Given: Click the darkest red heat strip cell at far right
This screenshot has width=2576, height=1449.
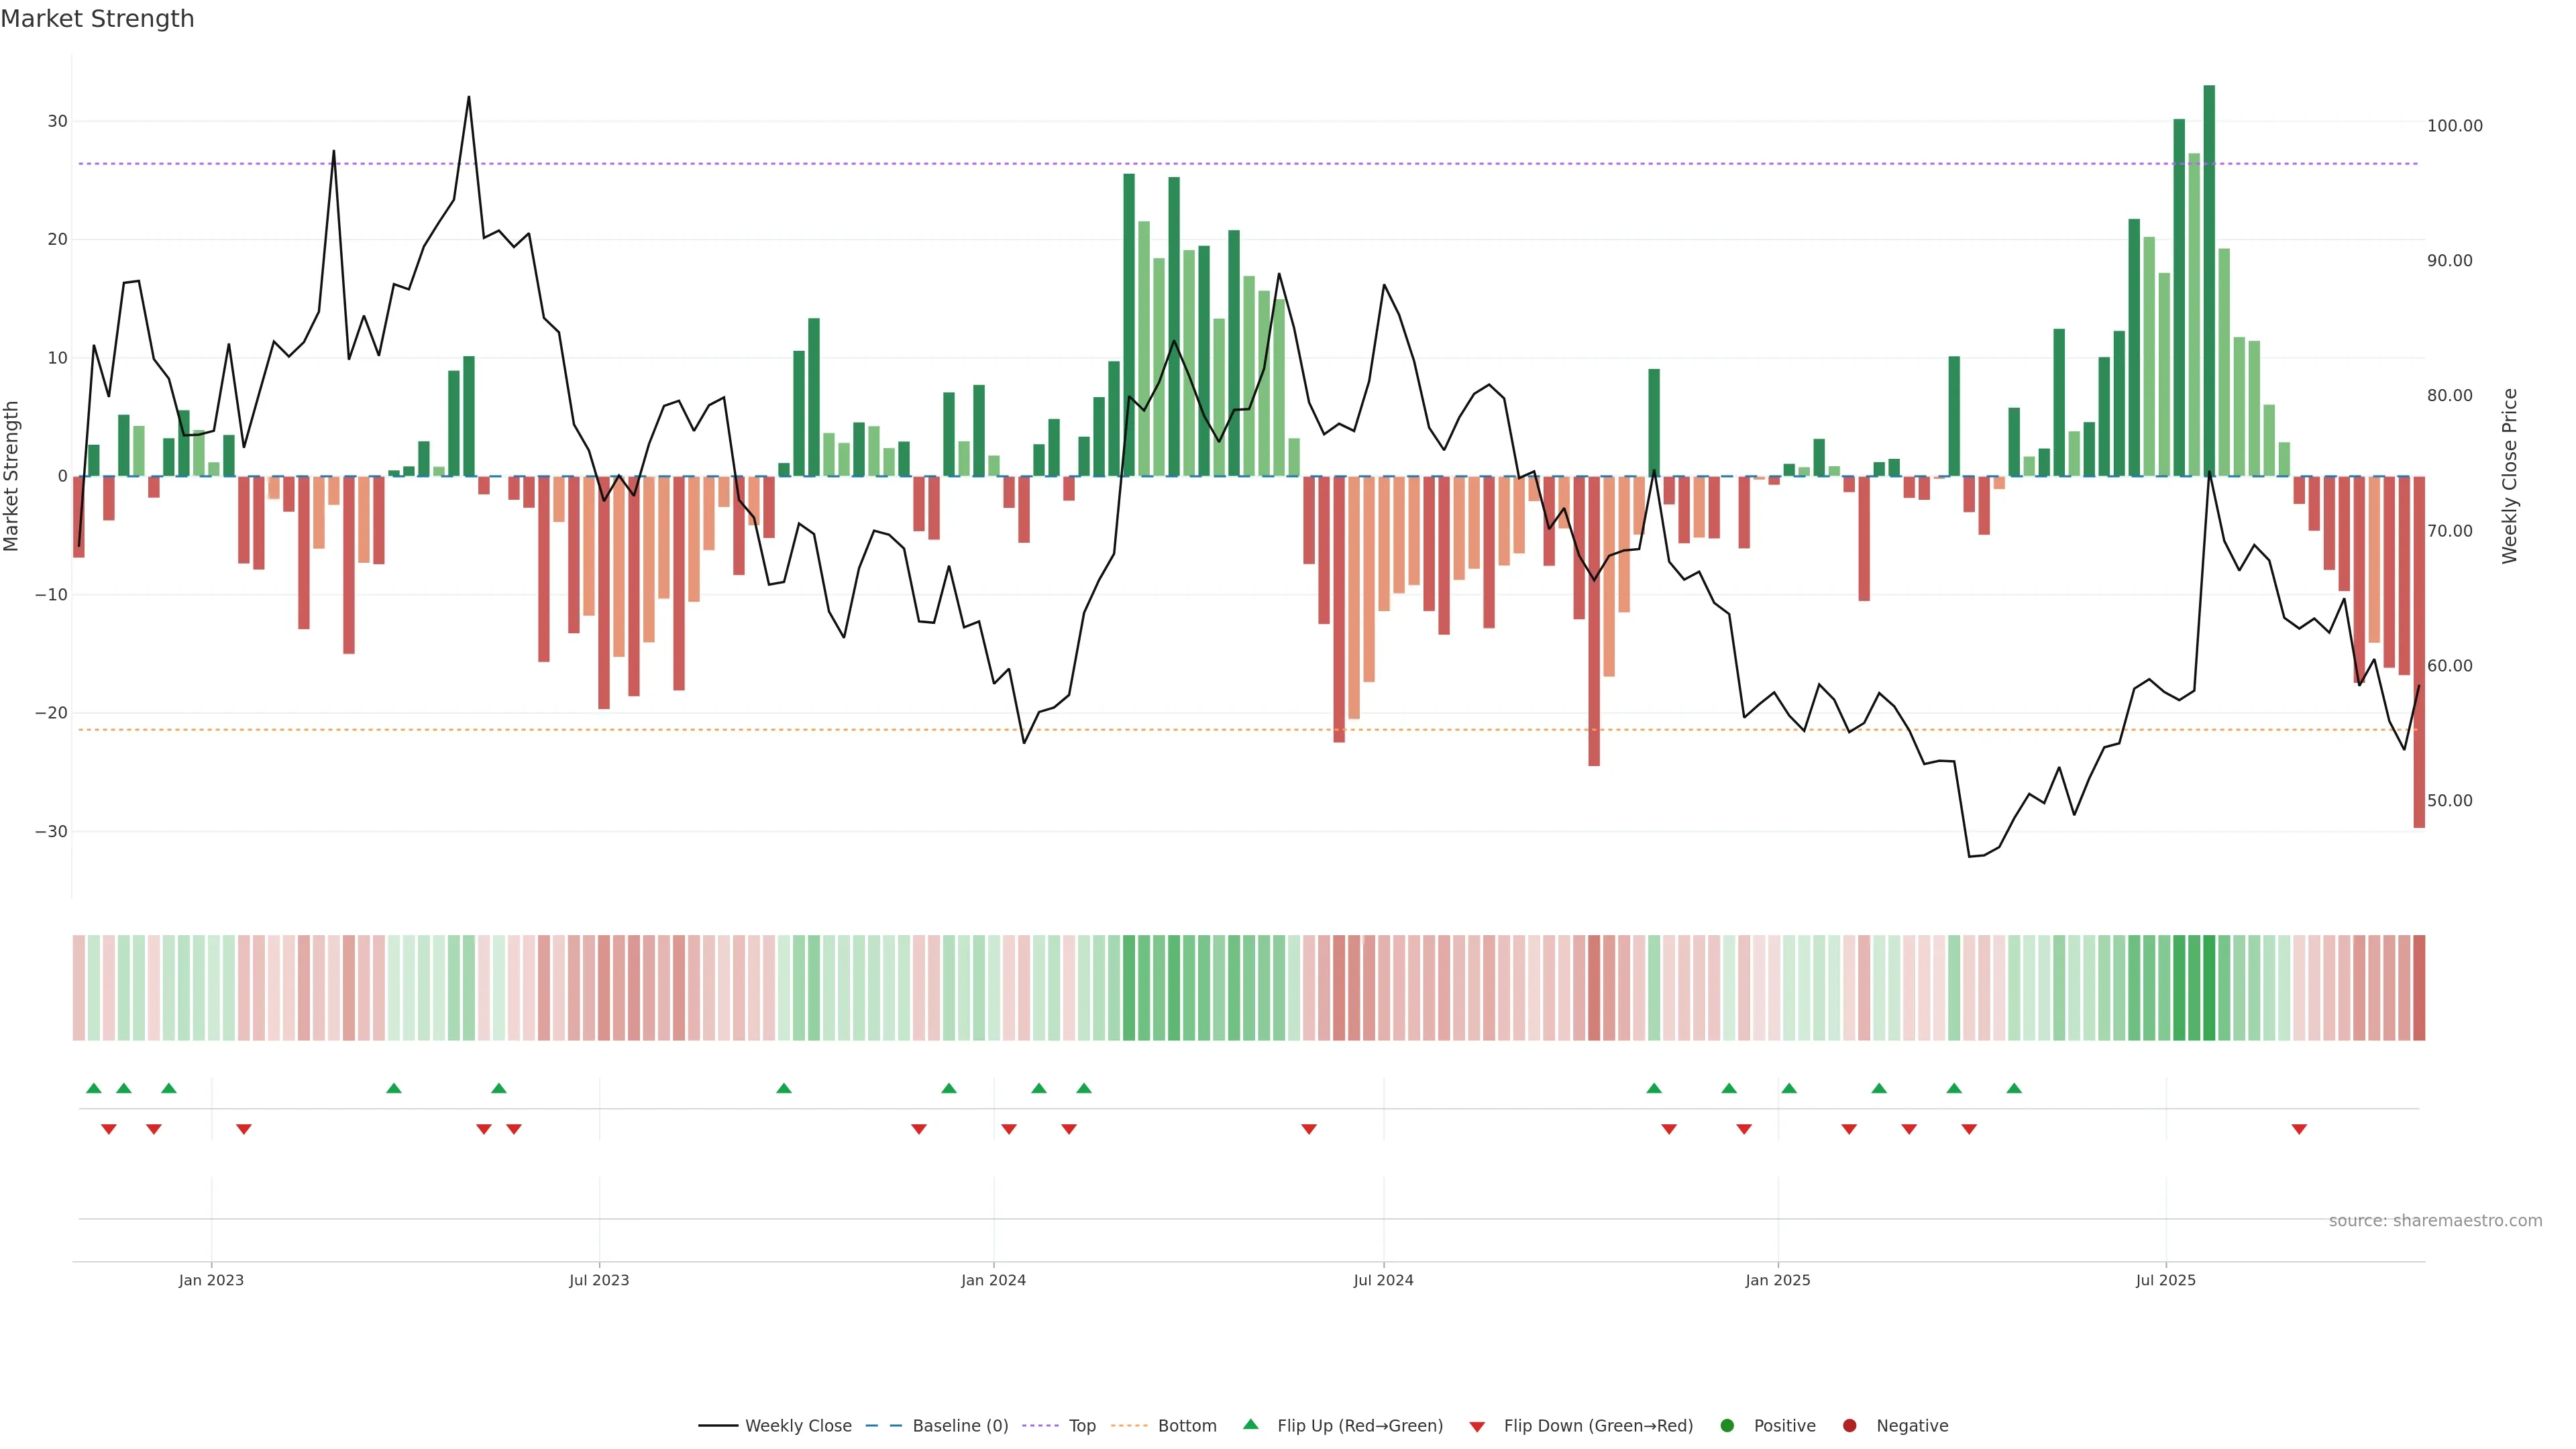Looking at the screenshot, I should [2419, 987].
